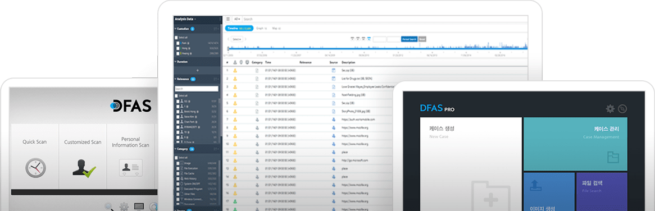Select Personal Information Scan label
The image size is (655, 211).
(131, 142)
